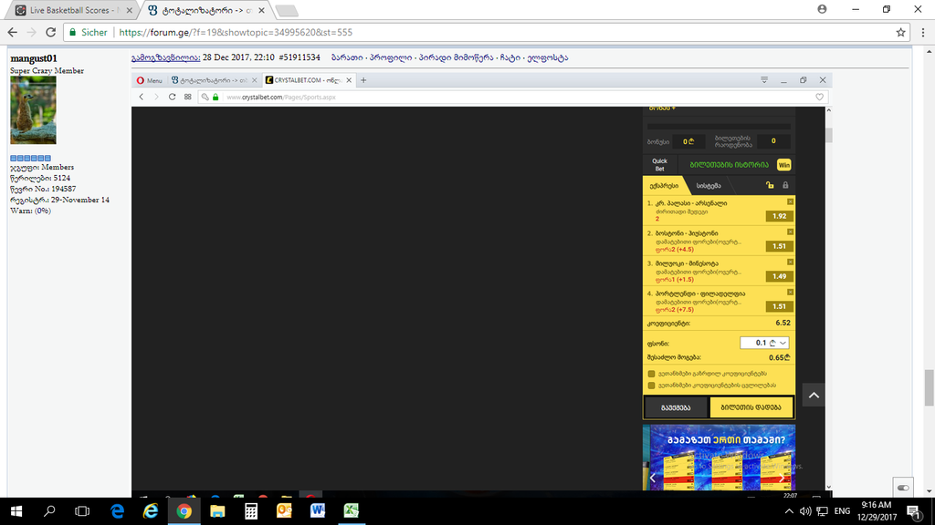The image size is (935, 525).
Task: Go back in Chrome browser
Action: pos(13,32)
